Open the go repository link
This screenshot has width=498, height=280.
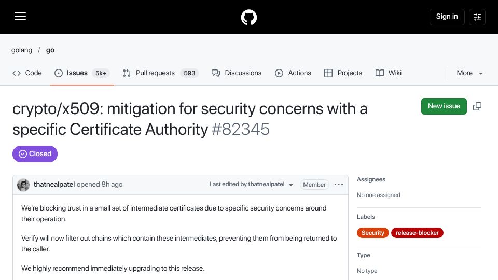click(x=50, y=50)
